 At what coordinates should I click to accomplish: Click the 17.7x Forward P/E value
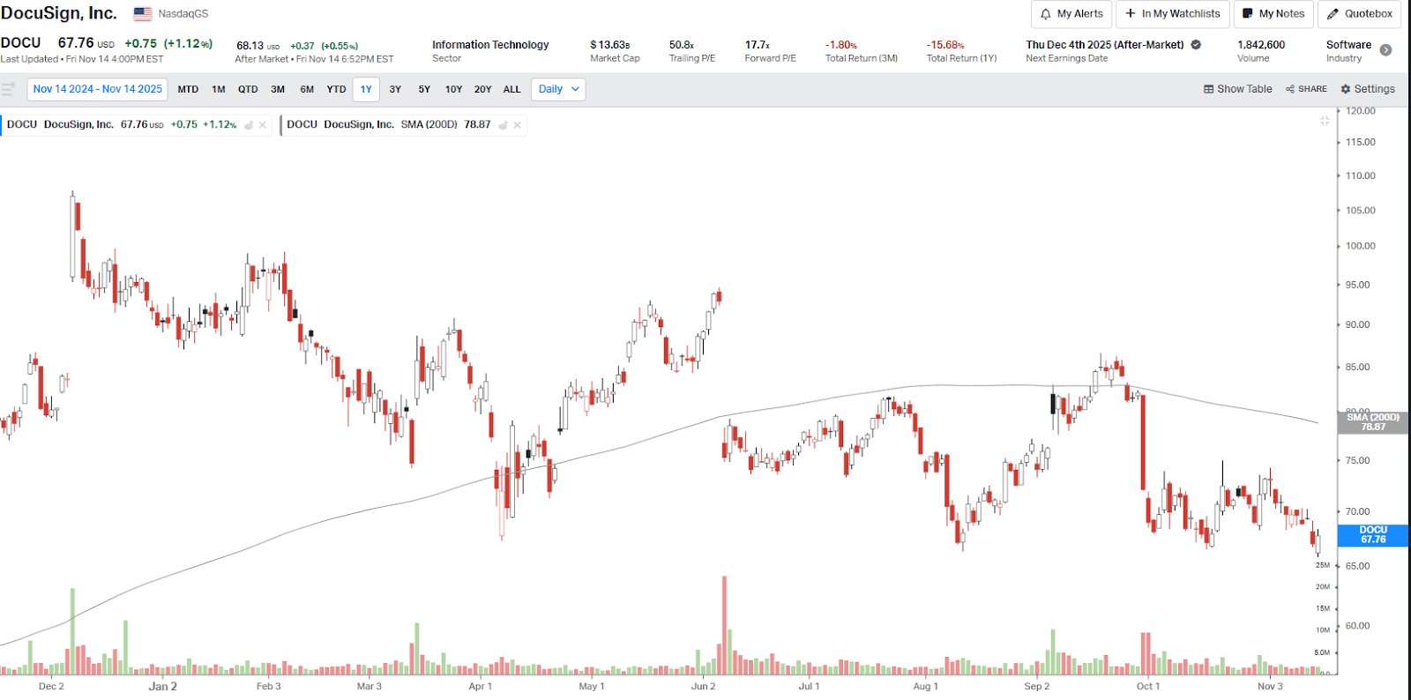click(x=758, y=45)
